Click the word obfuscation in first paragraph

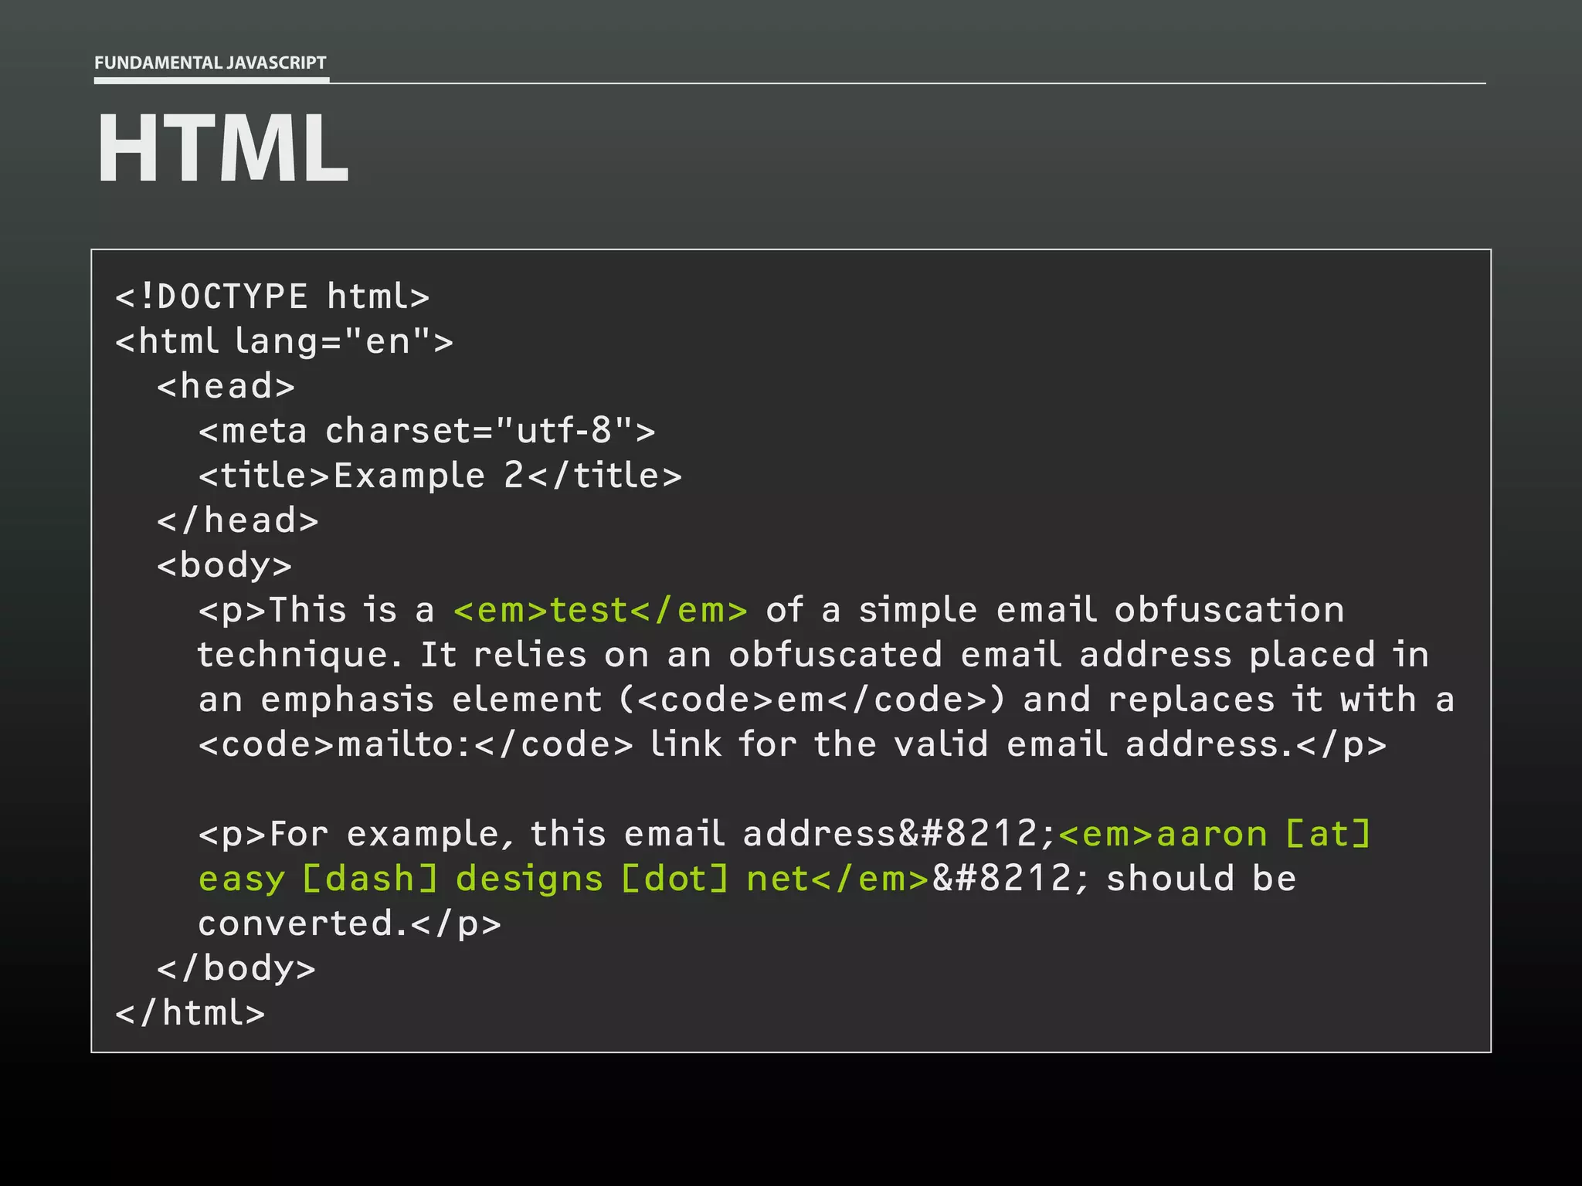click(x=1229, y=610)
